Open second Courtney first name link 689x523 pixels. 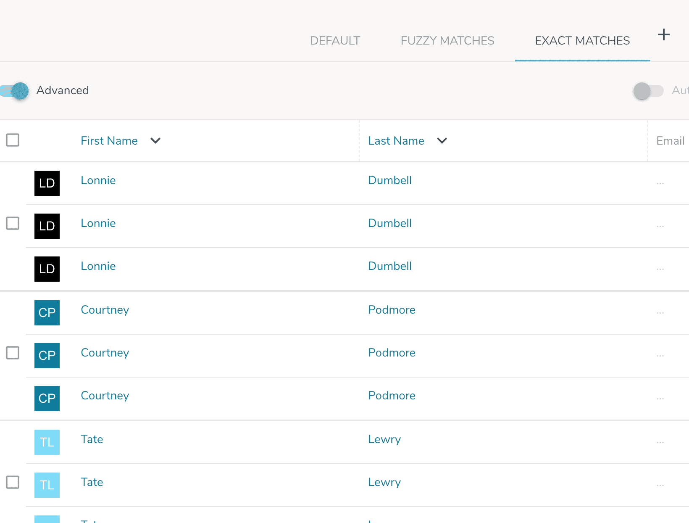point(105,353)
